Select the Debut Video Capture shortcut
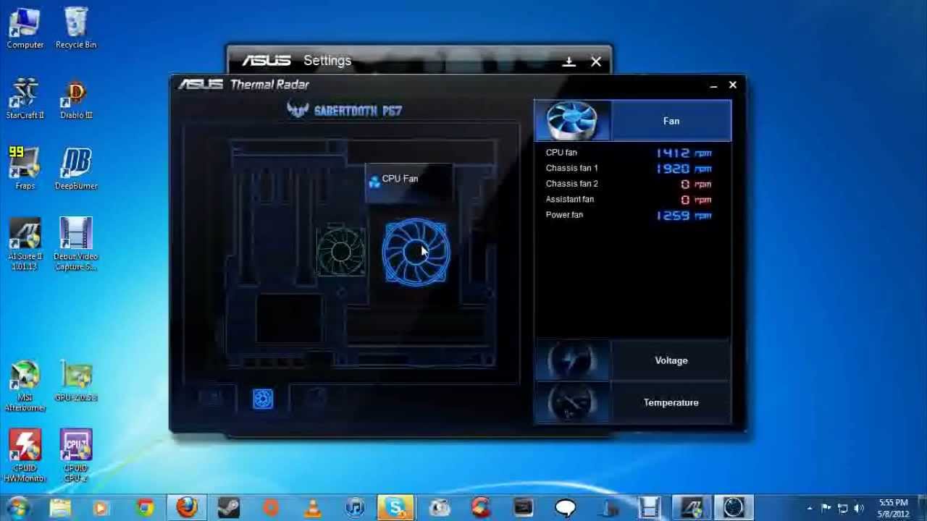The image size is (927, 521). point(76,244)
